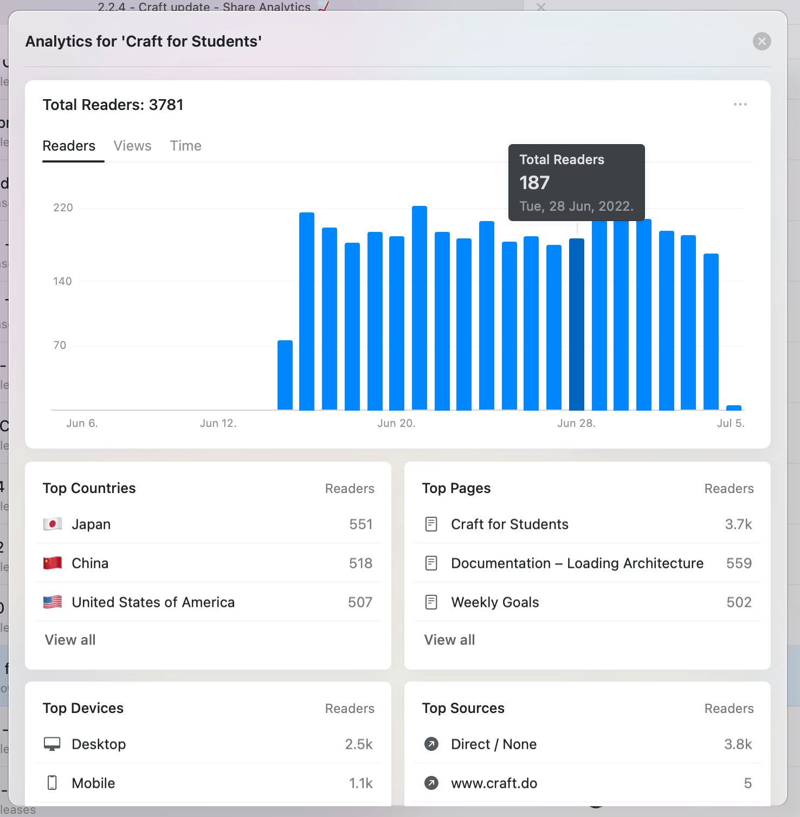This screenshot has width=800, height=817.
Task: Select the highlighted Jun 28 bar
Action: tap(576, 325)
